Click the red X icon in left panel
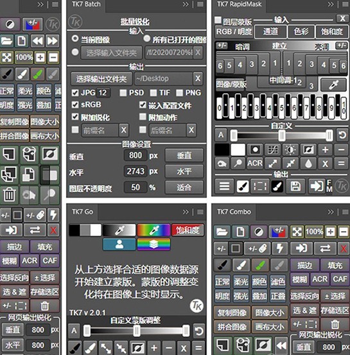This screenshot has width=350, height=355. [53, 230]
